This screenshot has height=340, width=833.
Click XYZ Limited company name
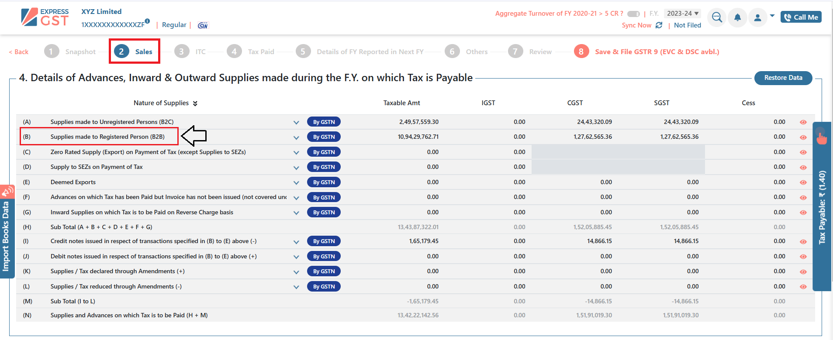coord(101,12)
